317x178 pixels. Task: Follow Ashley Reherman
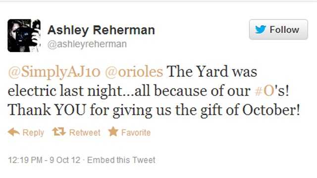[278, 30]
